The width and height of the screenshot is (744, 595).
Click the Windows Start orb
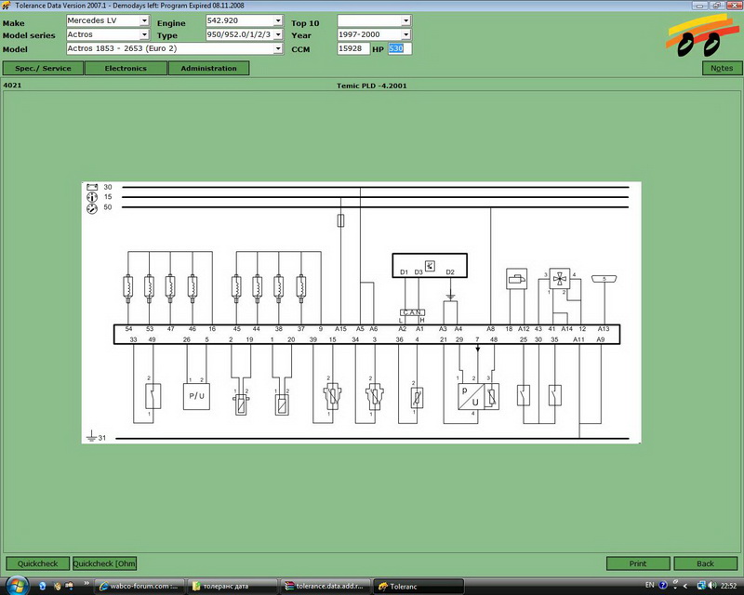(17, 585)
